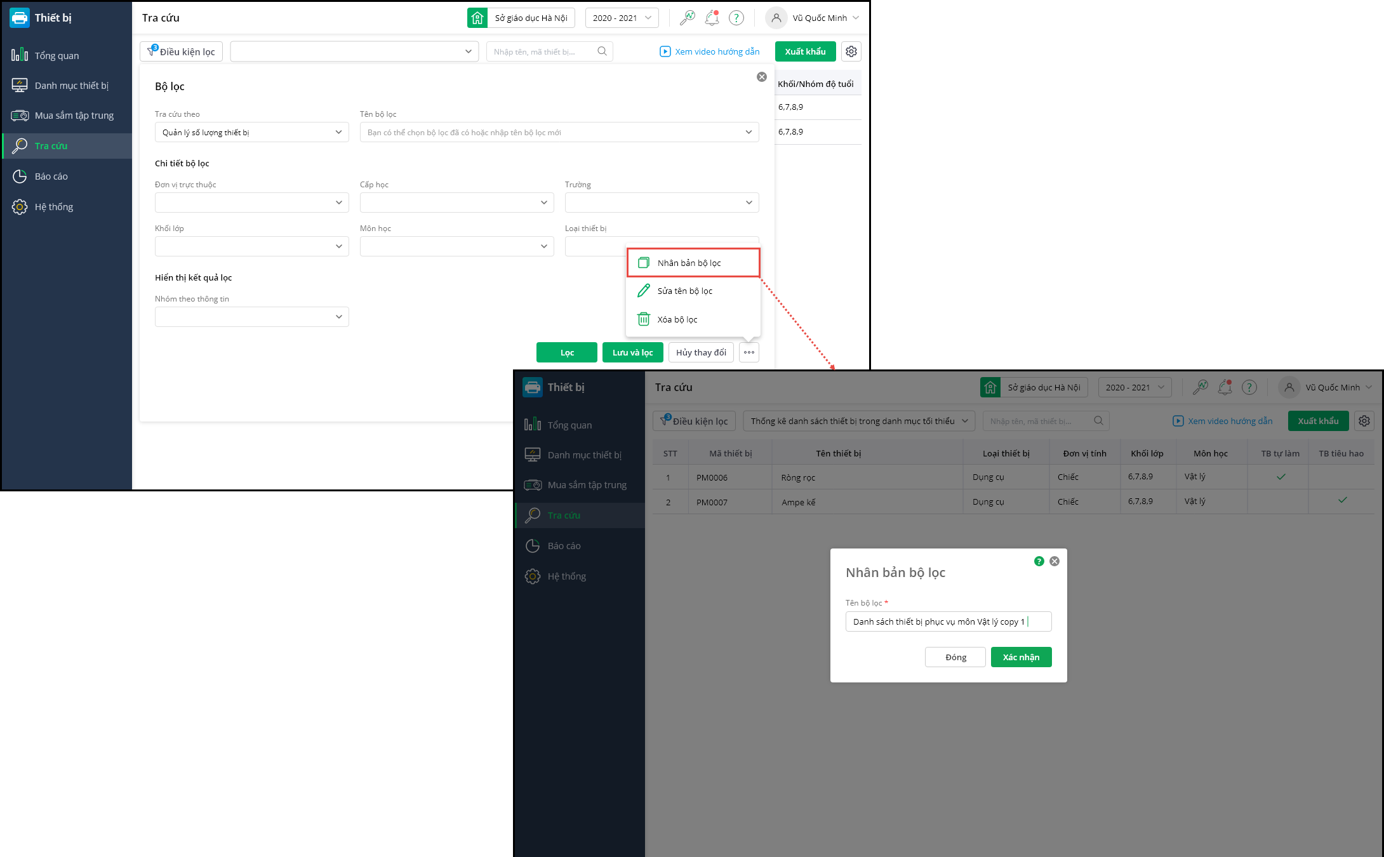Click the settings gear icon beside Xuất khẩu
1384x857 pixels.
pos(851,51)
